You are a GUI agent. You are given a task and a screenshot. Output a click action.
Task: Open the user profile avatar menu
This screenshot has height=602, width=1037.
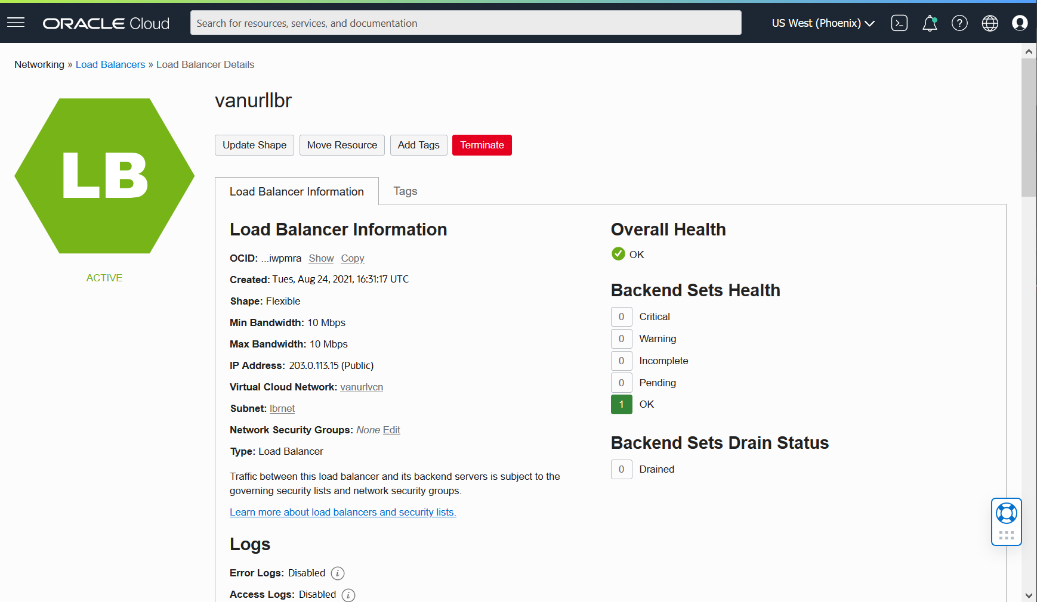(1020, 23)
